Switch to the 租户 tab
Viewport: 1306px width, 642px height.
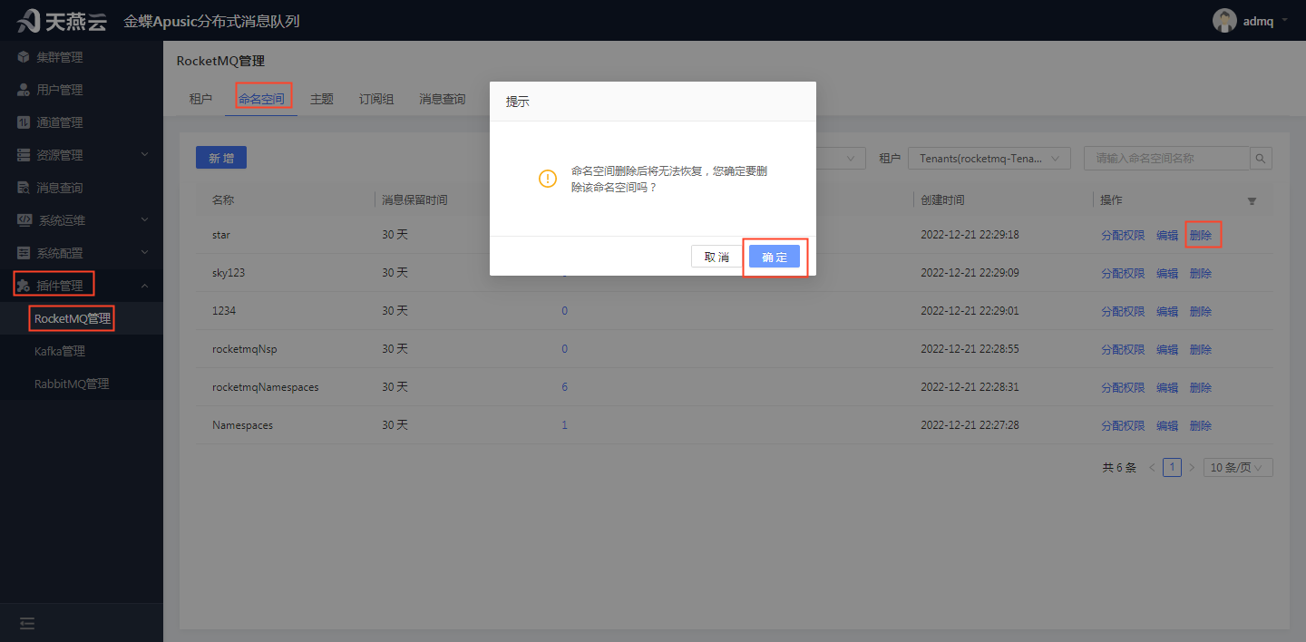click(x=200, y=99)
